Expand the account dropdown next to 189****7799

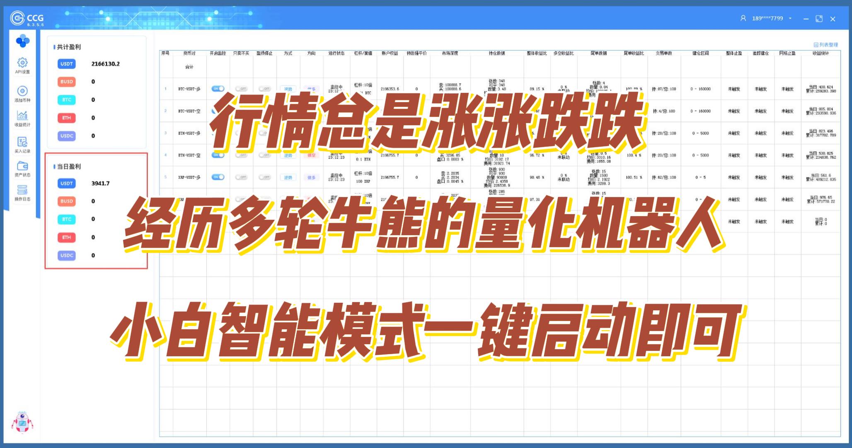click(x=790, y=18)
